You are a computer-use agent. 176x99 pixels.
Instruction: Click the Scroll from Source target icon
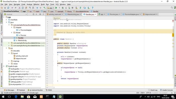point(34,14)
